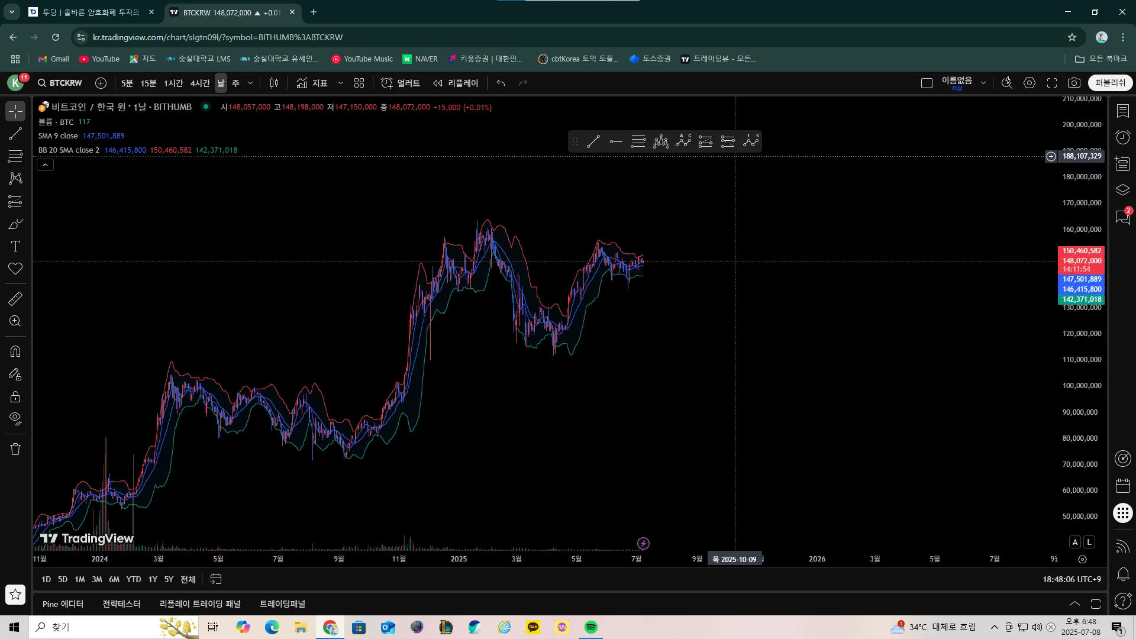Open the layout name dropdown arrow
The image size is (1136, 639).
(x=983, y=83)
